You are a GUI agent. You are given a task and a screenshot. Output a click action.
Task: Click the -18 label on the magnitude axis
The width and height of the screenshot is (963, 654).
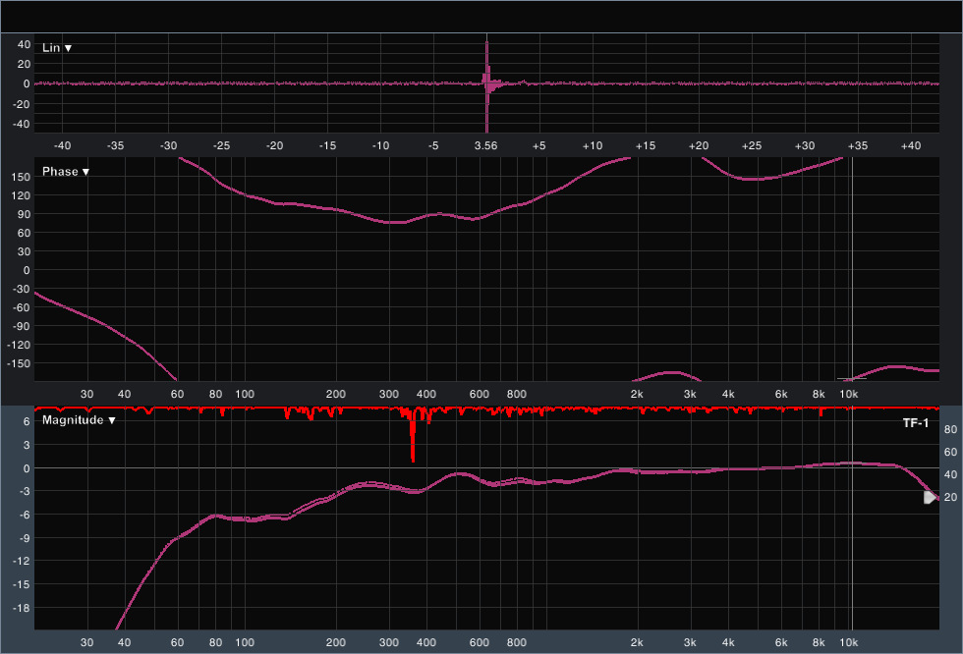(x=21, y=608)
